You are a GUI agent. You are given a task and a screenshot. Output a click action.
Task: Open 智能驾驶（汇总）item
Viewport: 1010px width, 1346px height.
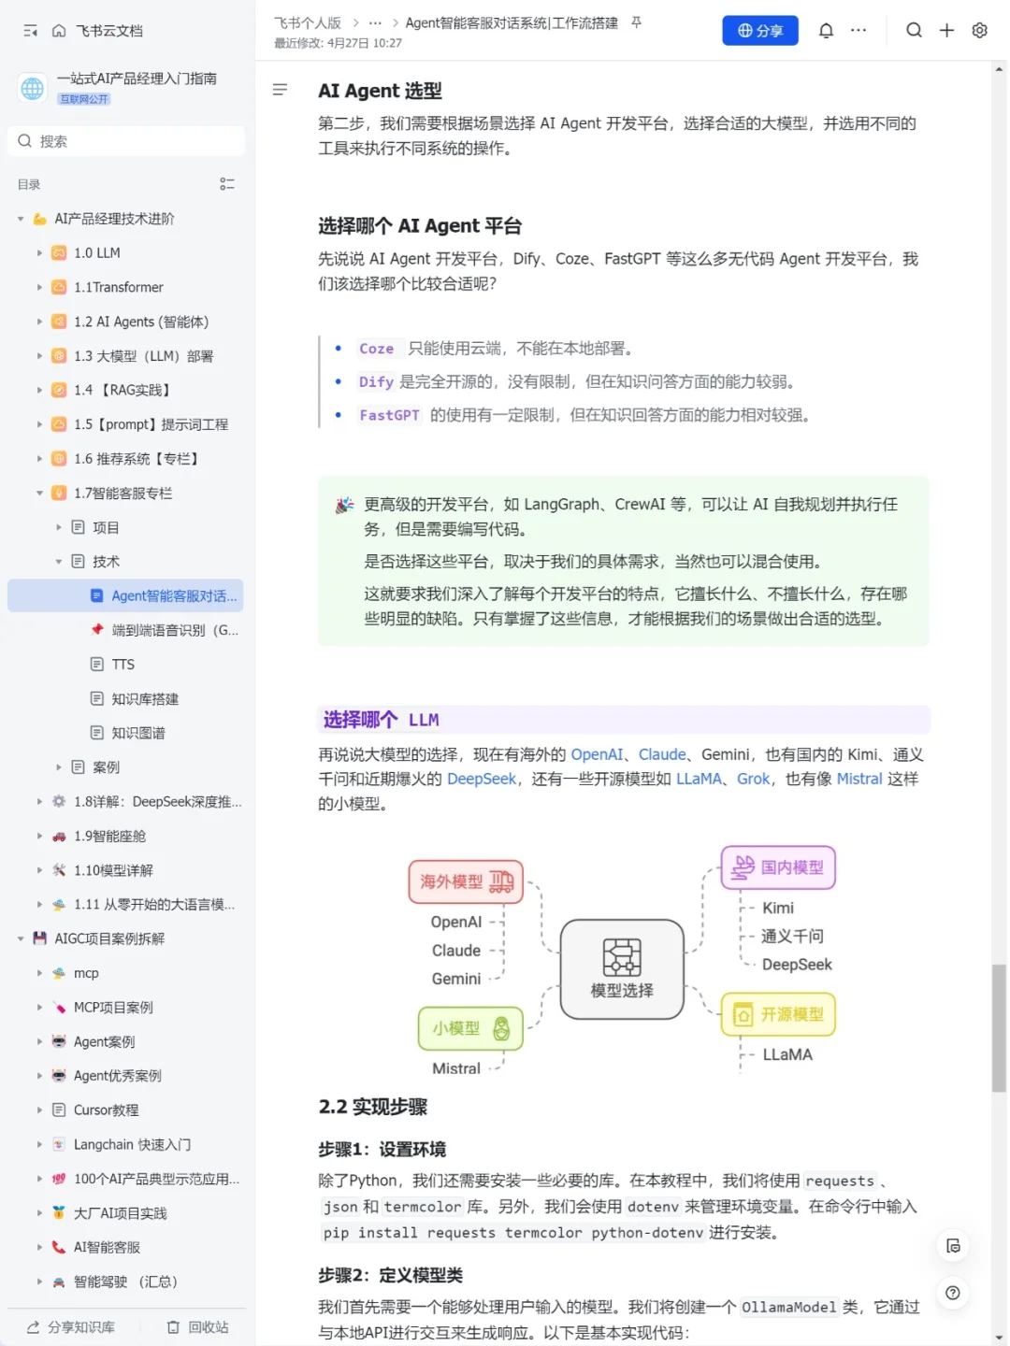tap(125, 1282)
